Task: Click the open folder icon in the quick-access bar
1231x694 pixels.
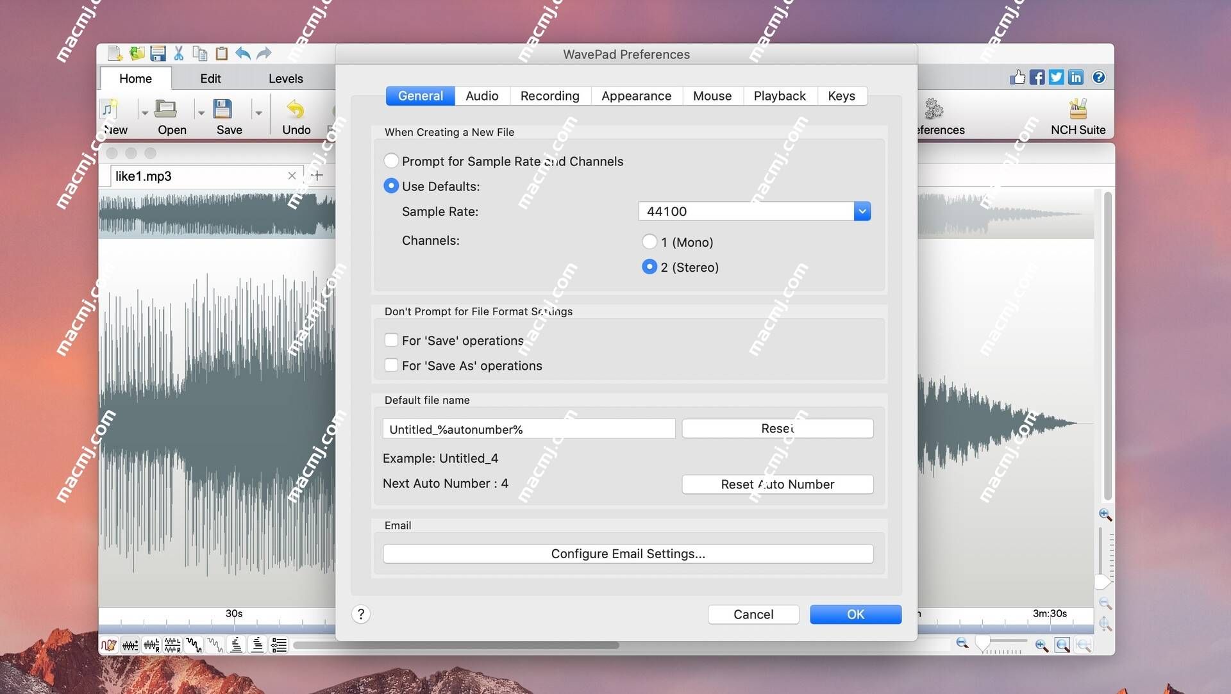Action: [x=137, y=53]
